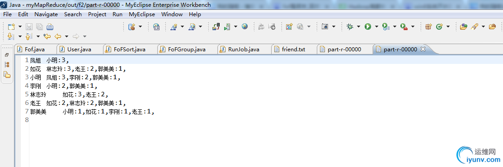The width and height of the screenshot is (503, 167).
Task: Click the Last Edit Location icon
Action: click(x=47, y=36)
